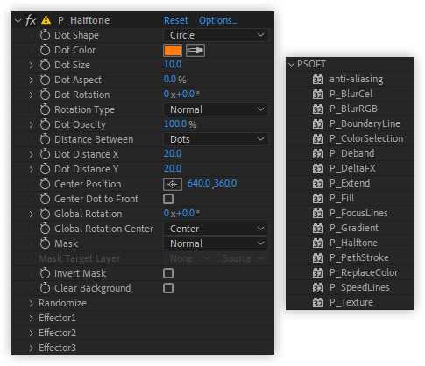Image resolution: width=425 pixels, height=366 pixels.
Task: Click the Center Position crosshair button
Action: point(173,185)
